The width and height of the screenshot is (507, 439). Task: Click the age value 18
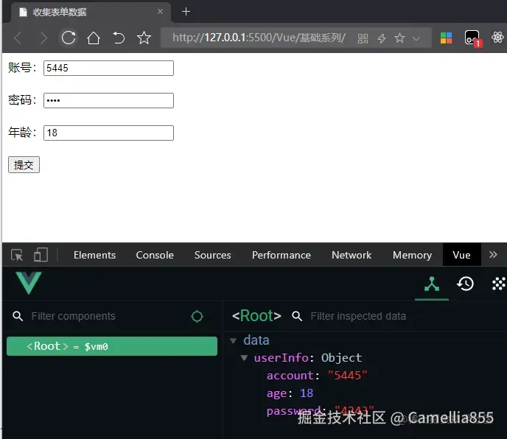coord(307,393)
